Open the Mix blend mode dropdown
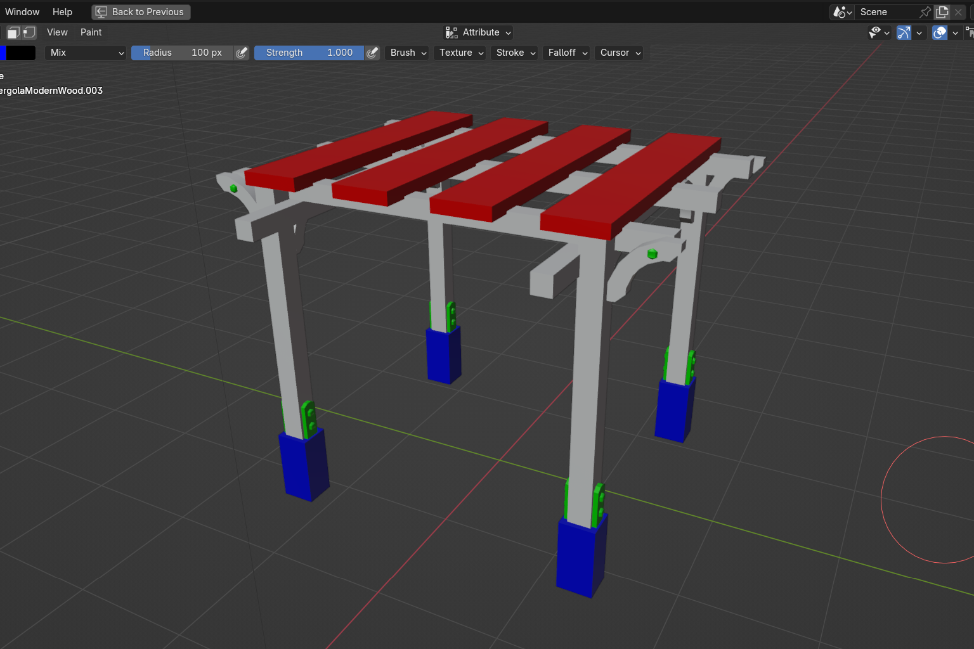 point(86,53)
